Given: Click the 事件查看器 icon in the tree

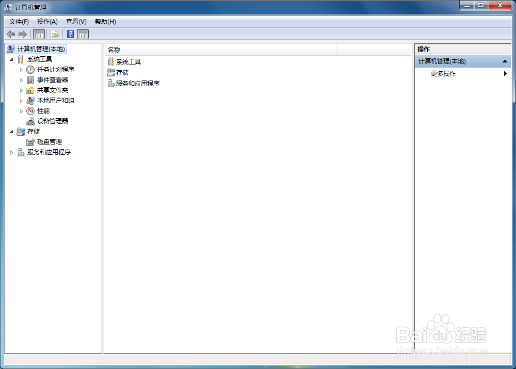Looking at the screenshot, I should (30, 80).
